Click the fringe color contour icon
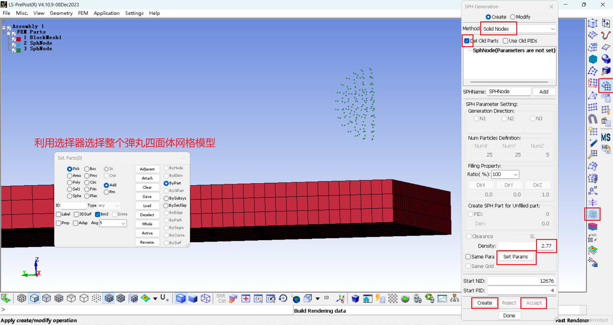The image size is (613, 325). pyautogui.click(x=145, y=298)
